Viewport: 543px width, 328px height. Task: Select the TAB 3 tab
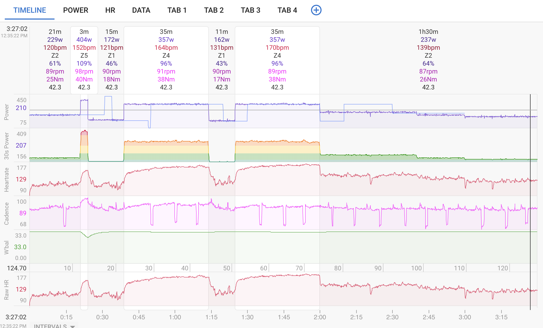[x=250, y=10]
